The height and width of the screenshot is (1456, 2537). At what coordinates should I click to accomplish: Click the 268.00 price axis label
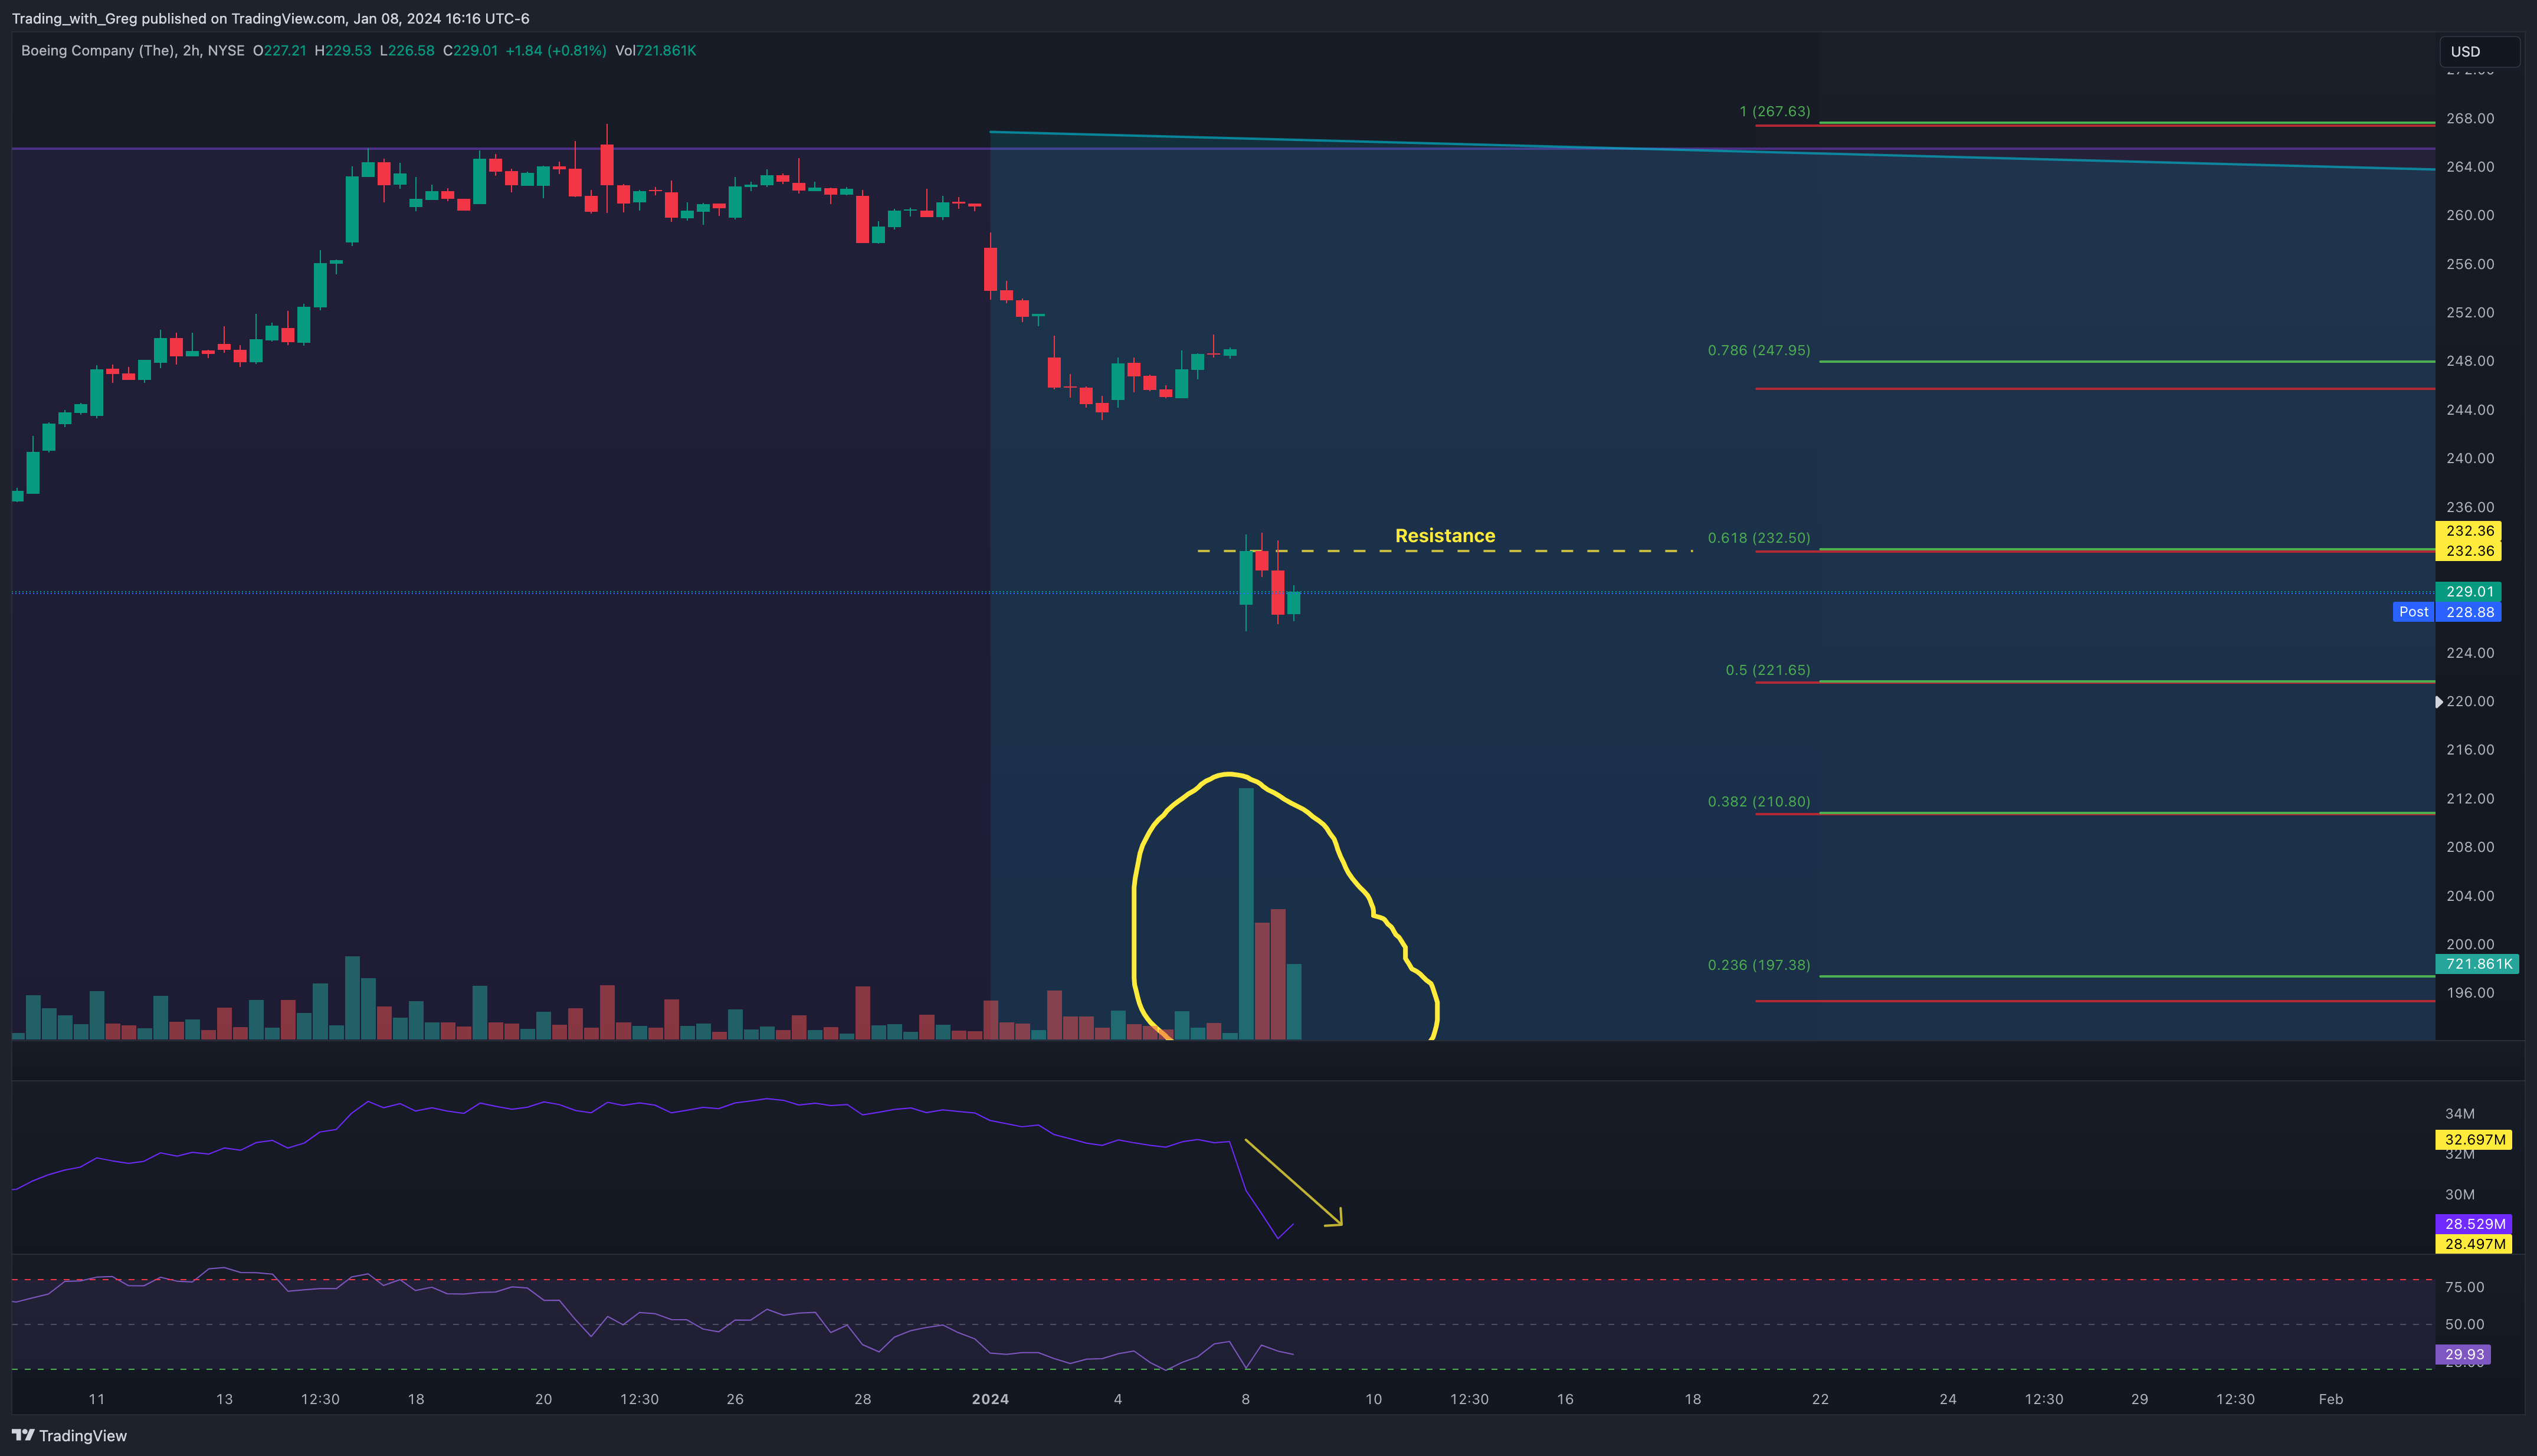(2469, 118)
